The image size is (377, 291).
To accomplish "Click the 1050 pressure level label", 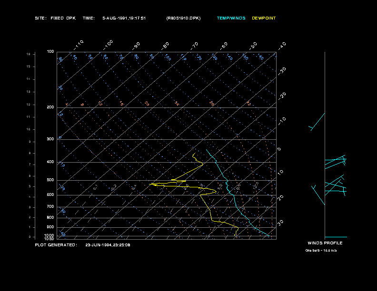I will 50,239.
